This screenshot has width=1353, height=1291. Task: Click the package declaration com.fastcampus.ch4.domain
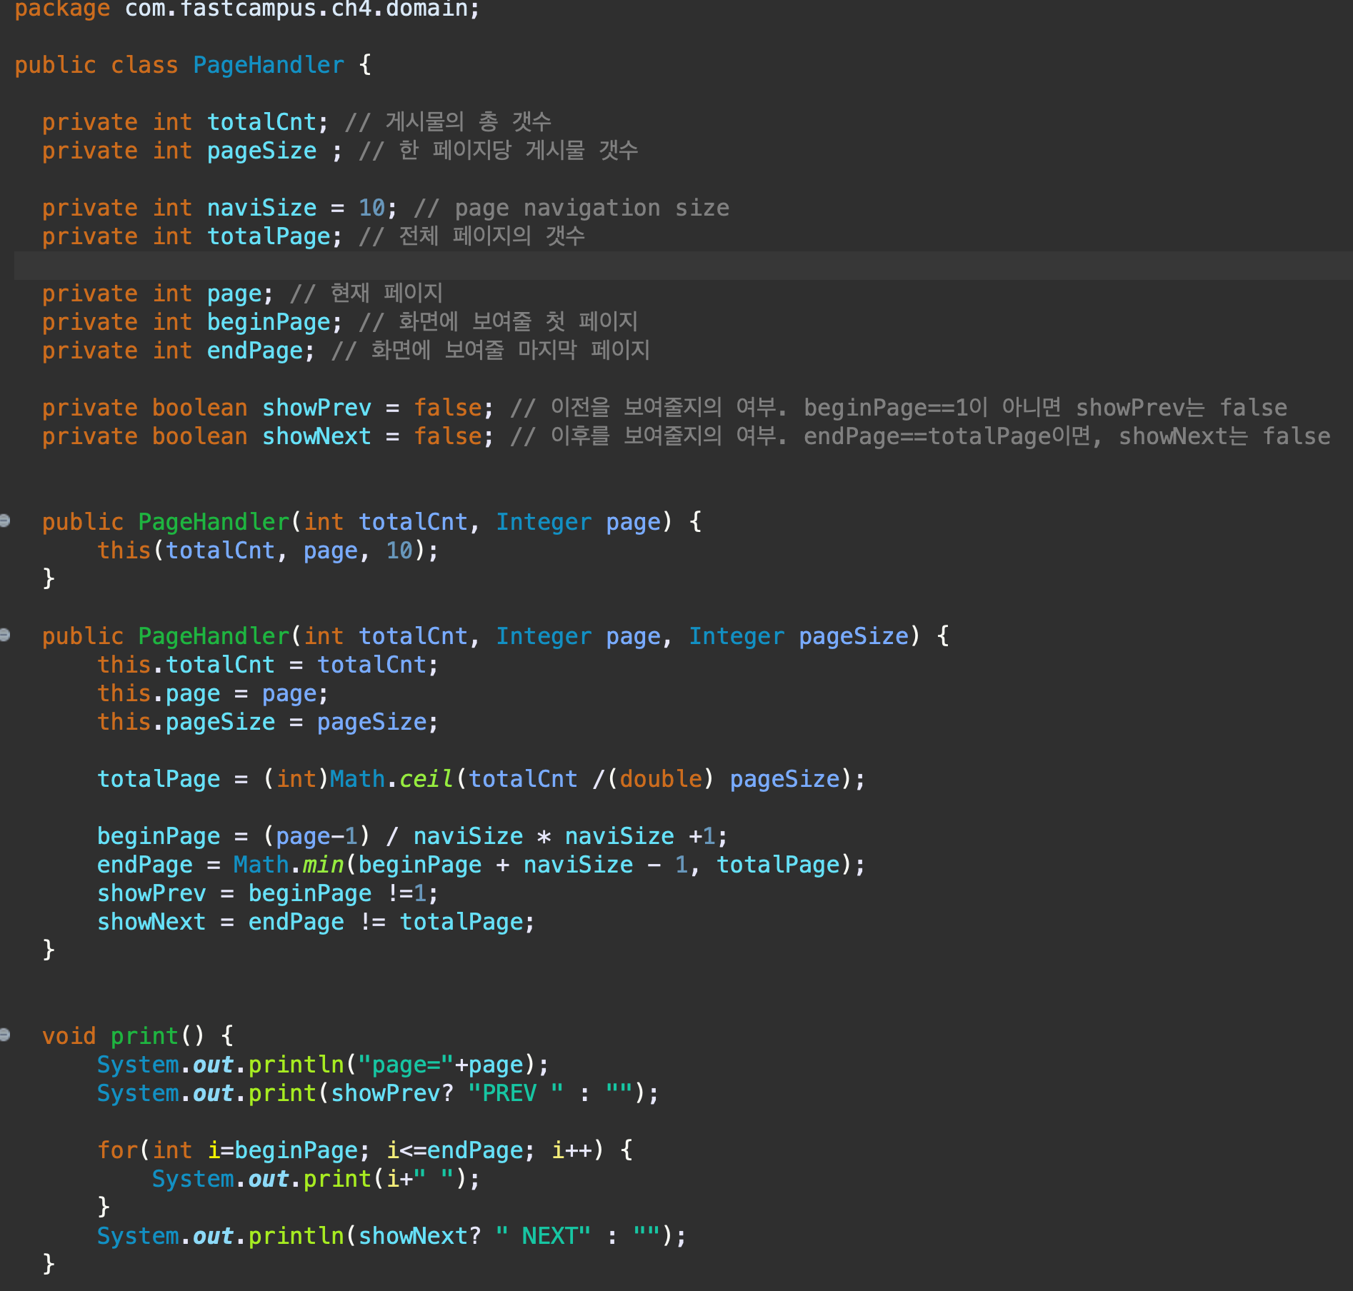pyautogui.click(x=303, y=9)
